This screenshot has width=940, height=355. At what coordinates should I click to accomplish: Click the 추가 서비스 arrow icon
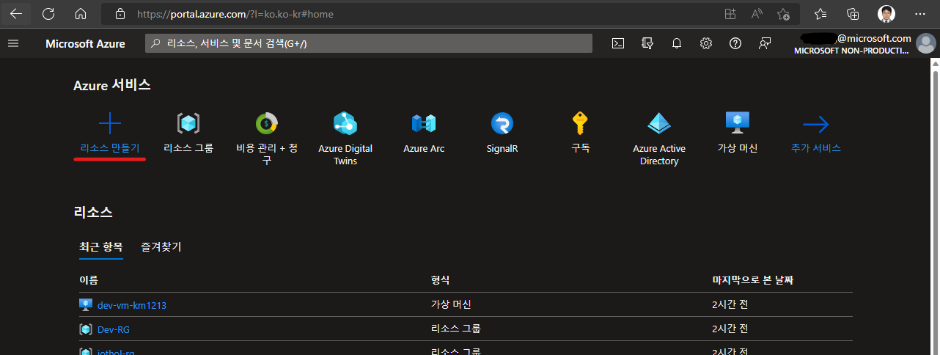click(815, 124)
